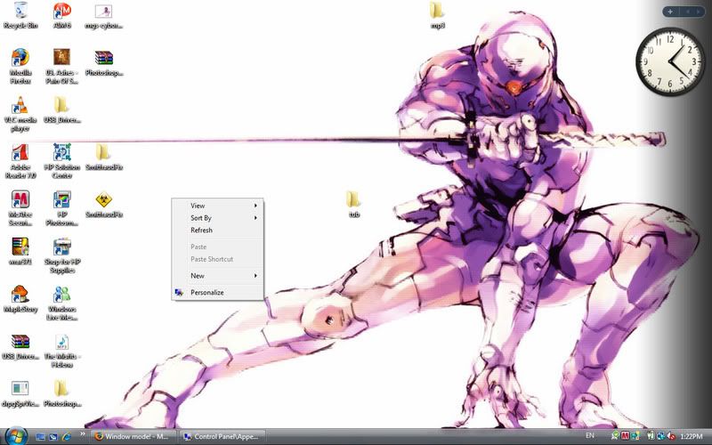Select the MapleStory desktop shortcut
The width and height of the screenshot is (712, 445).
(x=20, y=295)
